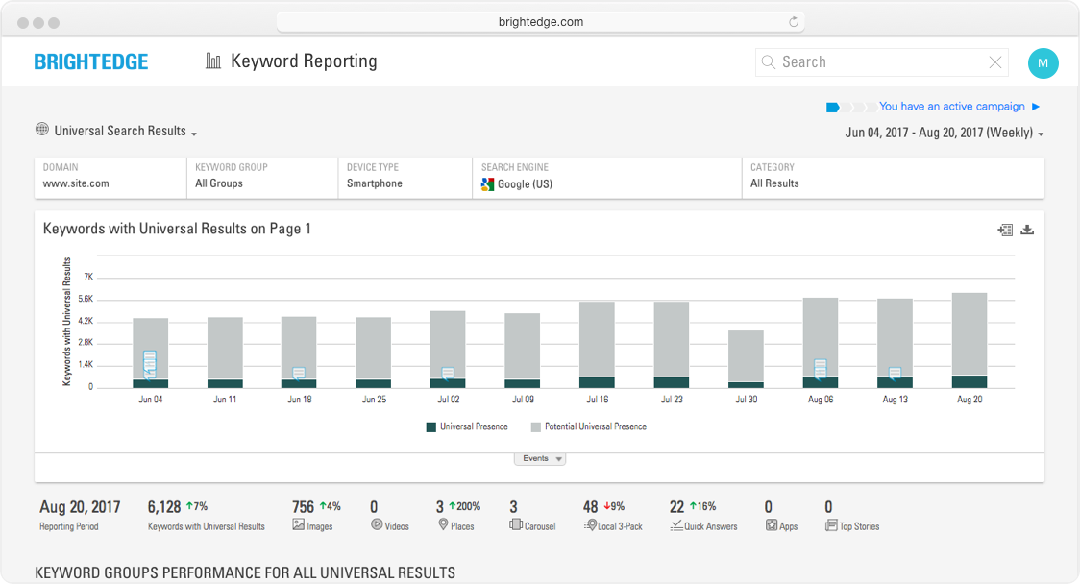Expand the Events dropdown below chart
The image size is (1080, 584).
pos(540,459)
